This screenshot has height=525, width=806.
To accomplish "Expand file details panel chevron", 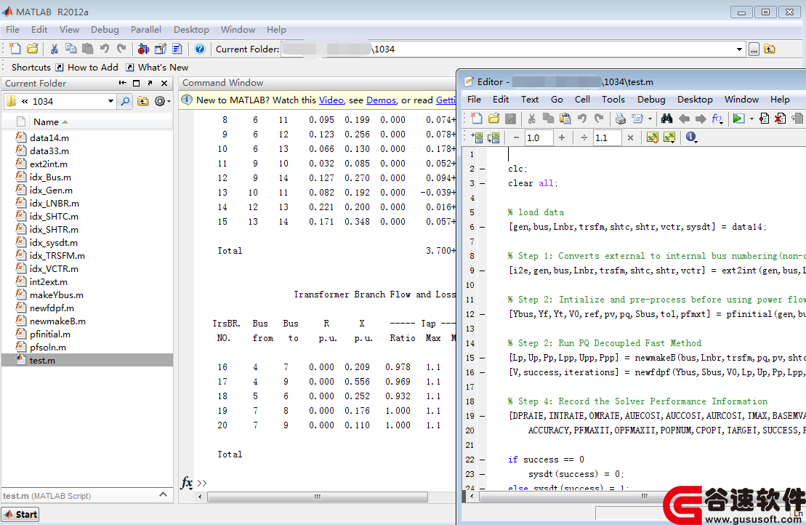I will (x=163, y=494).
